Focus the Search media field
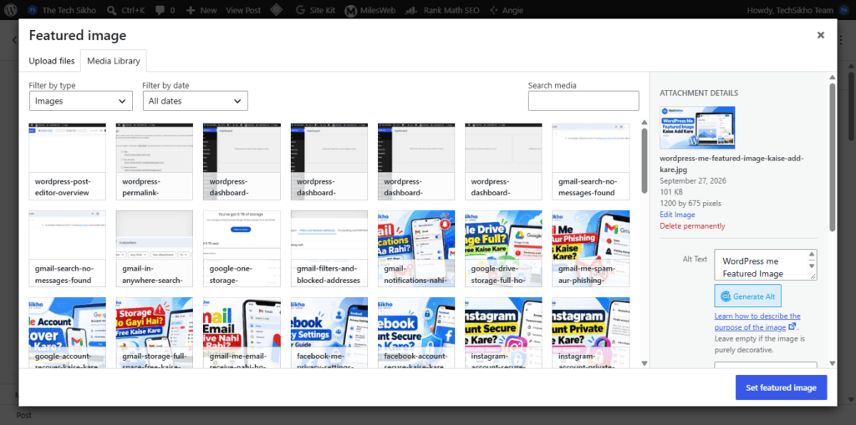The image size is (856, 425). (x=583, y=101)
